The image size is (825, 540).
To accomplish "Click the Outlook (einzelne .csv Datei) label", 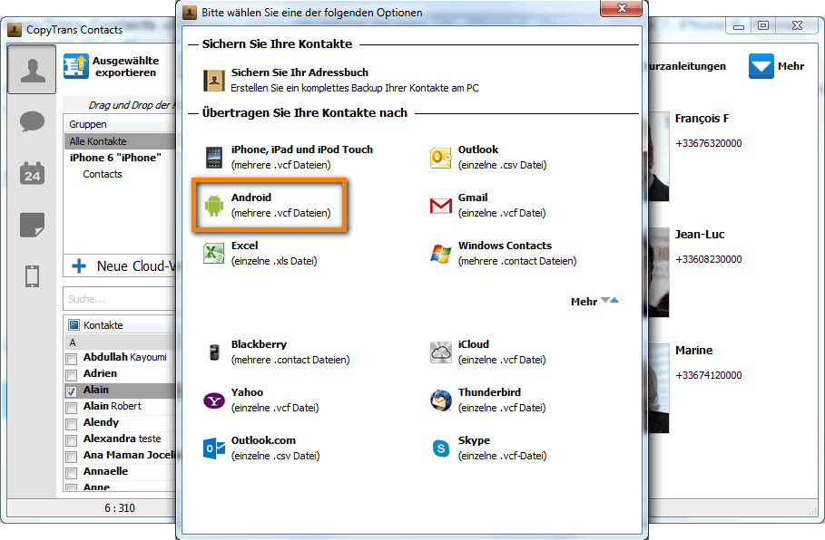I will pos(502,157).
